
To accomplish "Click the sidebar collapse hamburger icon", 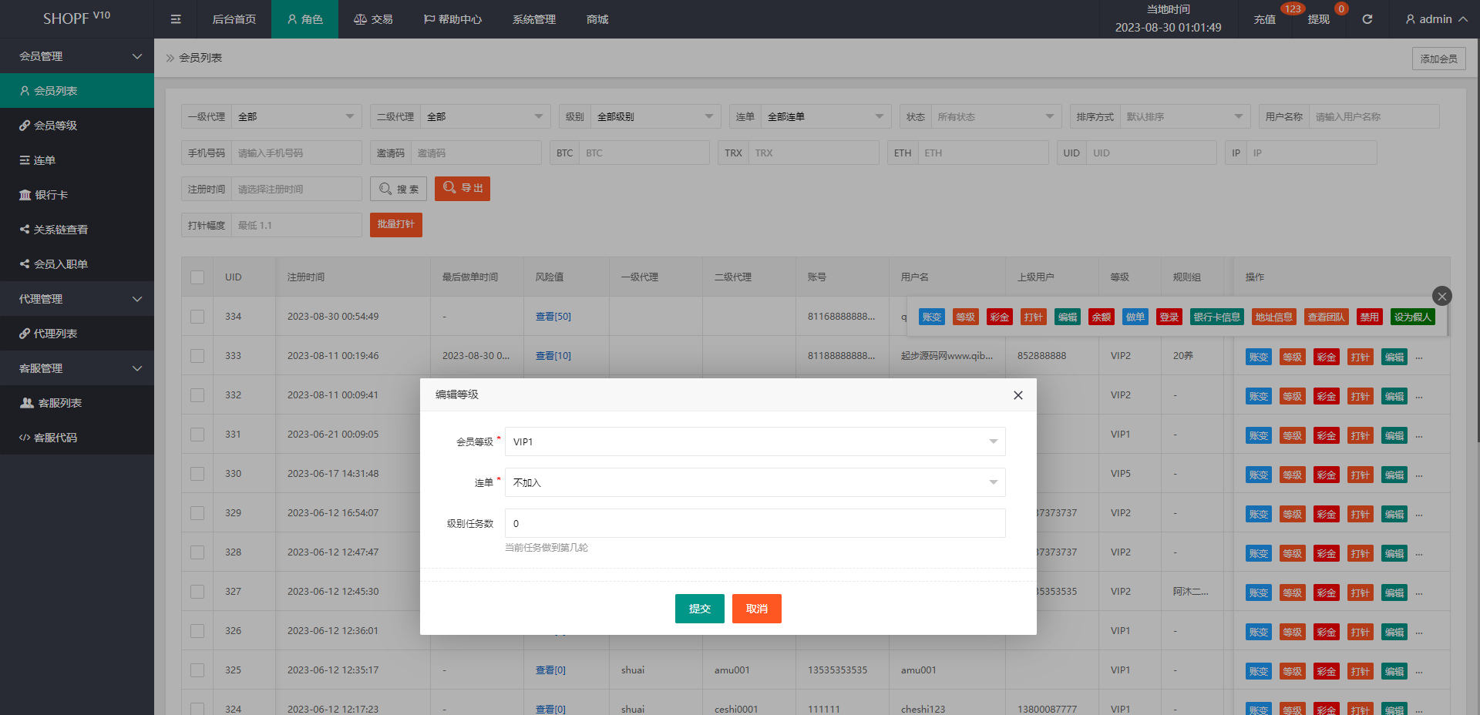I will [x=176, y=19].
